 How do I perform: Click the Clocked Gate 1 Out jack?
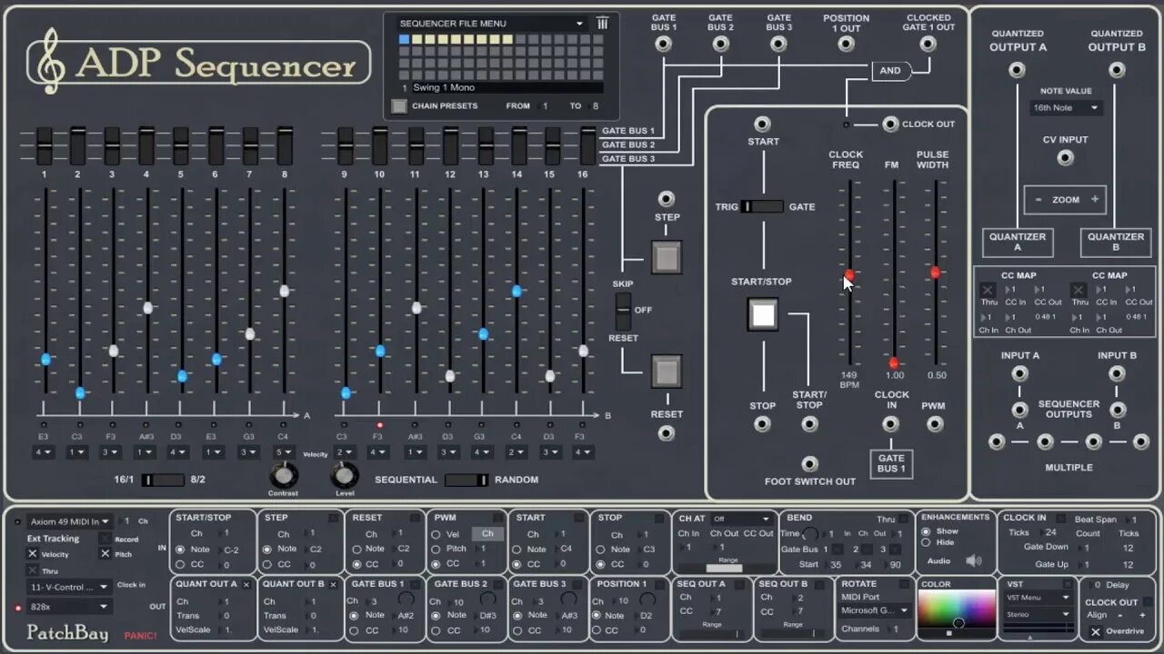(928, 44)
